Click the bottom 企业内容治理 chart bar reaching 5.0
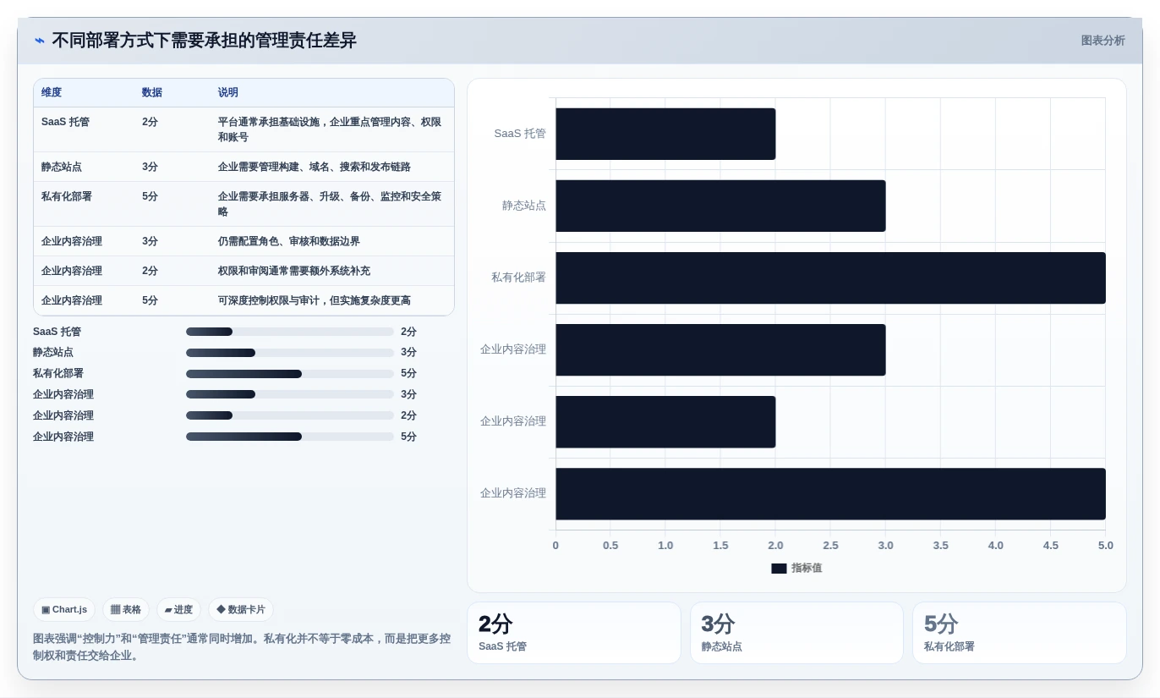The image size is (1160, 698). click(x=830, y=493)
